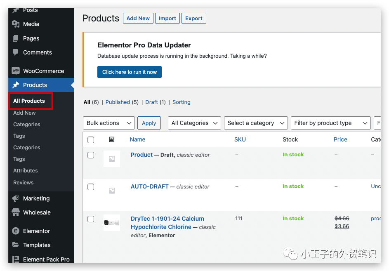Viewport: 389px width, 271px height.
Task: Click the AUTO-DRAFT placeholder thumbnail
Action: click(112, 191)
